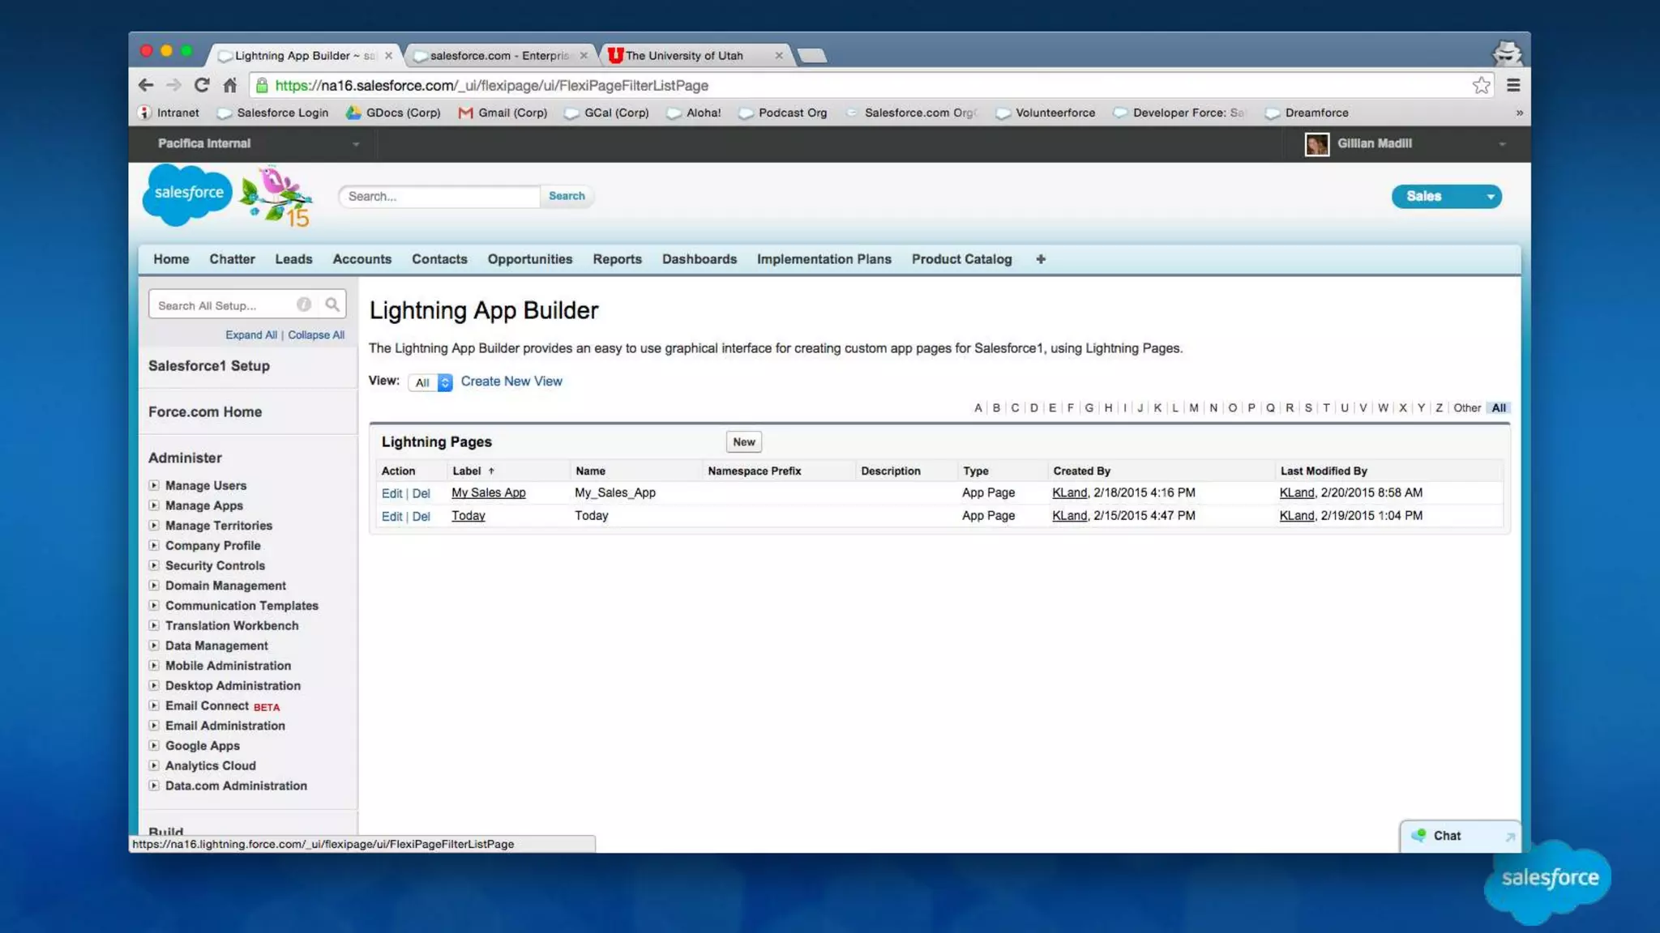The image size is (1660, 933).
Task: Click the main Search input field
Action: [x=439, y=196]
